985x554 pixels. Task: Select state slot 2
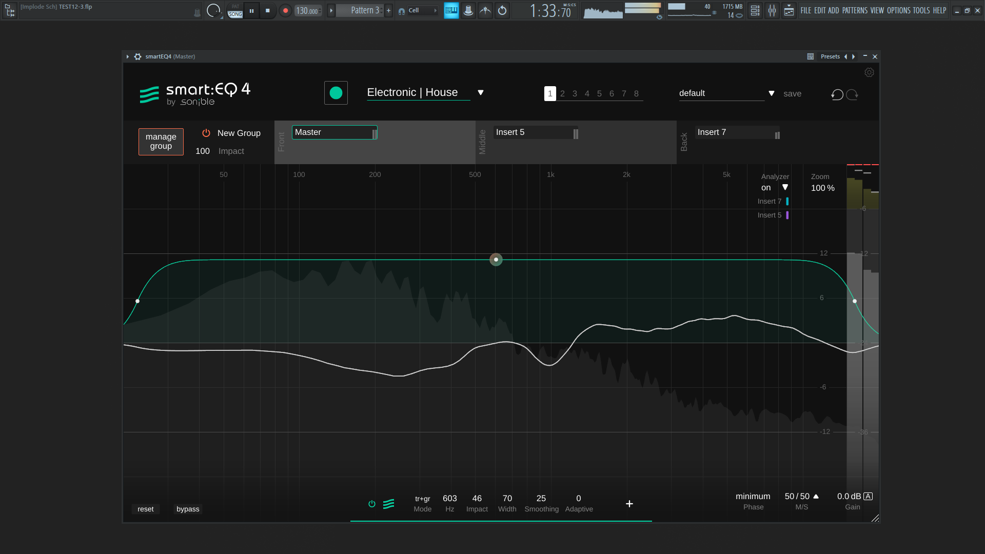pyautogui.click(x=562, y=93)
